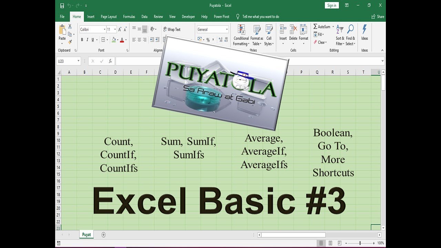Click the Paste clipboard icon
The image size is (441, 248).
click(x=62, y=30)
